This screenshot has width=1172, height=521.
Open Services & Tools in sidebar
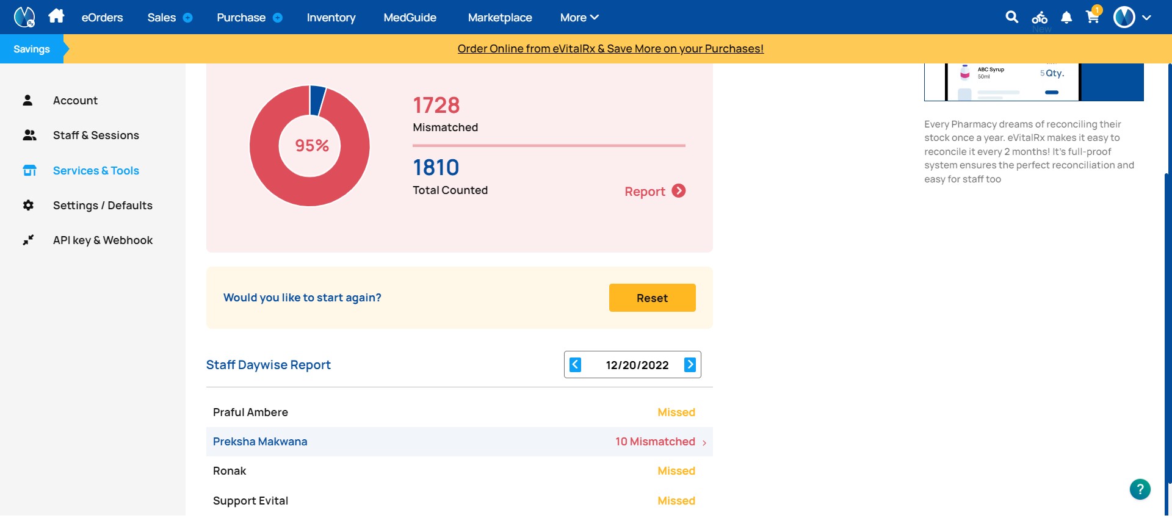pos(96,171)
